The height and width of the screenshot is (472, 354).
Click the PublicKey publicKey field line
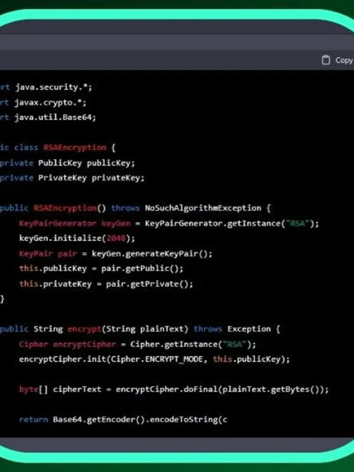(x=67, y=163)
